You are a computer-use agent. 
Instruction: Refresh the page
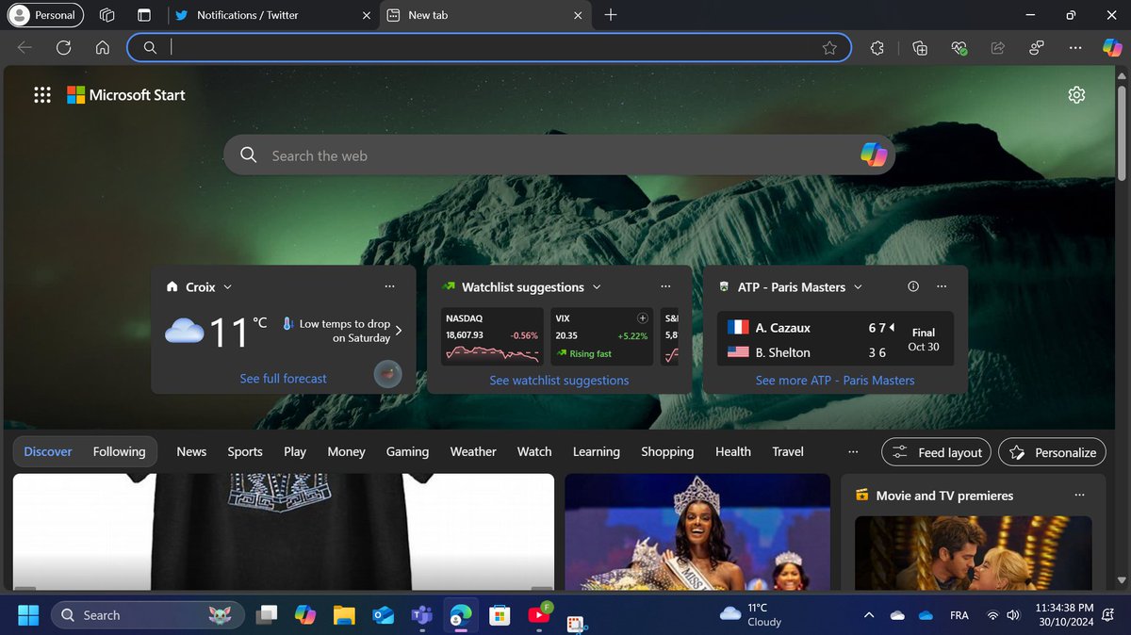64,48
